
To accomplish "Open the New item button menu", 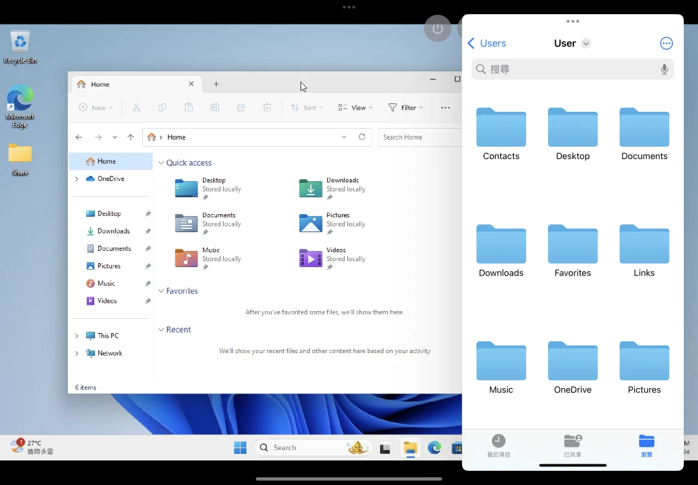I will click(x=96, y=107).
